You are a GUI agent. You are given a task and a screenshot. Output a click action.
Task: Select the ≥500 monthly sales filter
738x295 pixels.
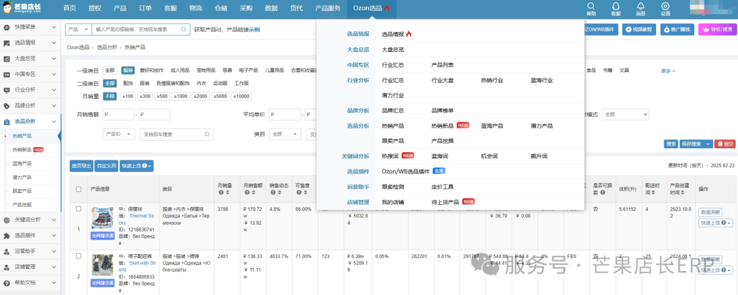click(163, 96)
